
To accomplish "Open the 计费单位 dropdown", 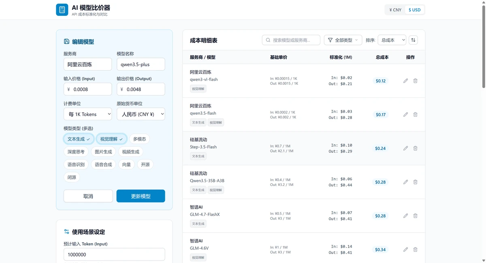I will point(87,114).
